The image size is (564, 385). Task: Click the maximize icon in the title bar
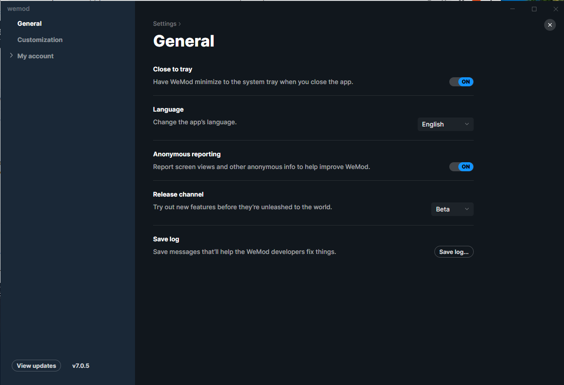[534, 9]
